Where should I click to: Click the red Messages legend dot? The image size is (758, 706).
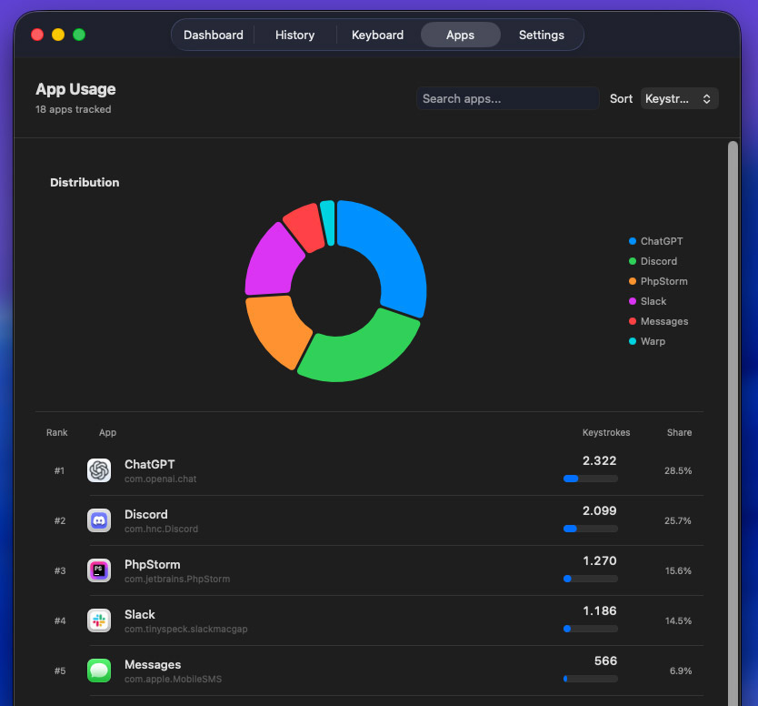633,321
